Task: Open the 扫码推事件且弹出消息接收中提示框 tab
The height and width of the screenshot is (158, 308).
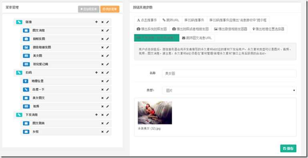Action: [238, 20]
